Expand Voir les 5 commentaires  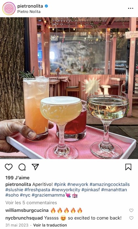point(31,203)
